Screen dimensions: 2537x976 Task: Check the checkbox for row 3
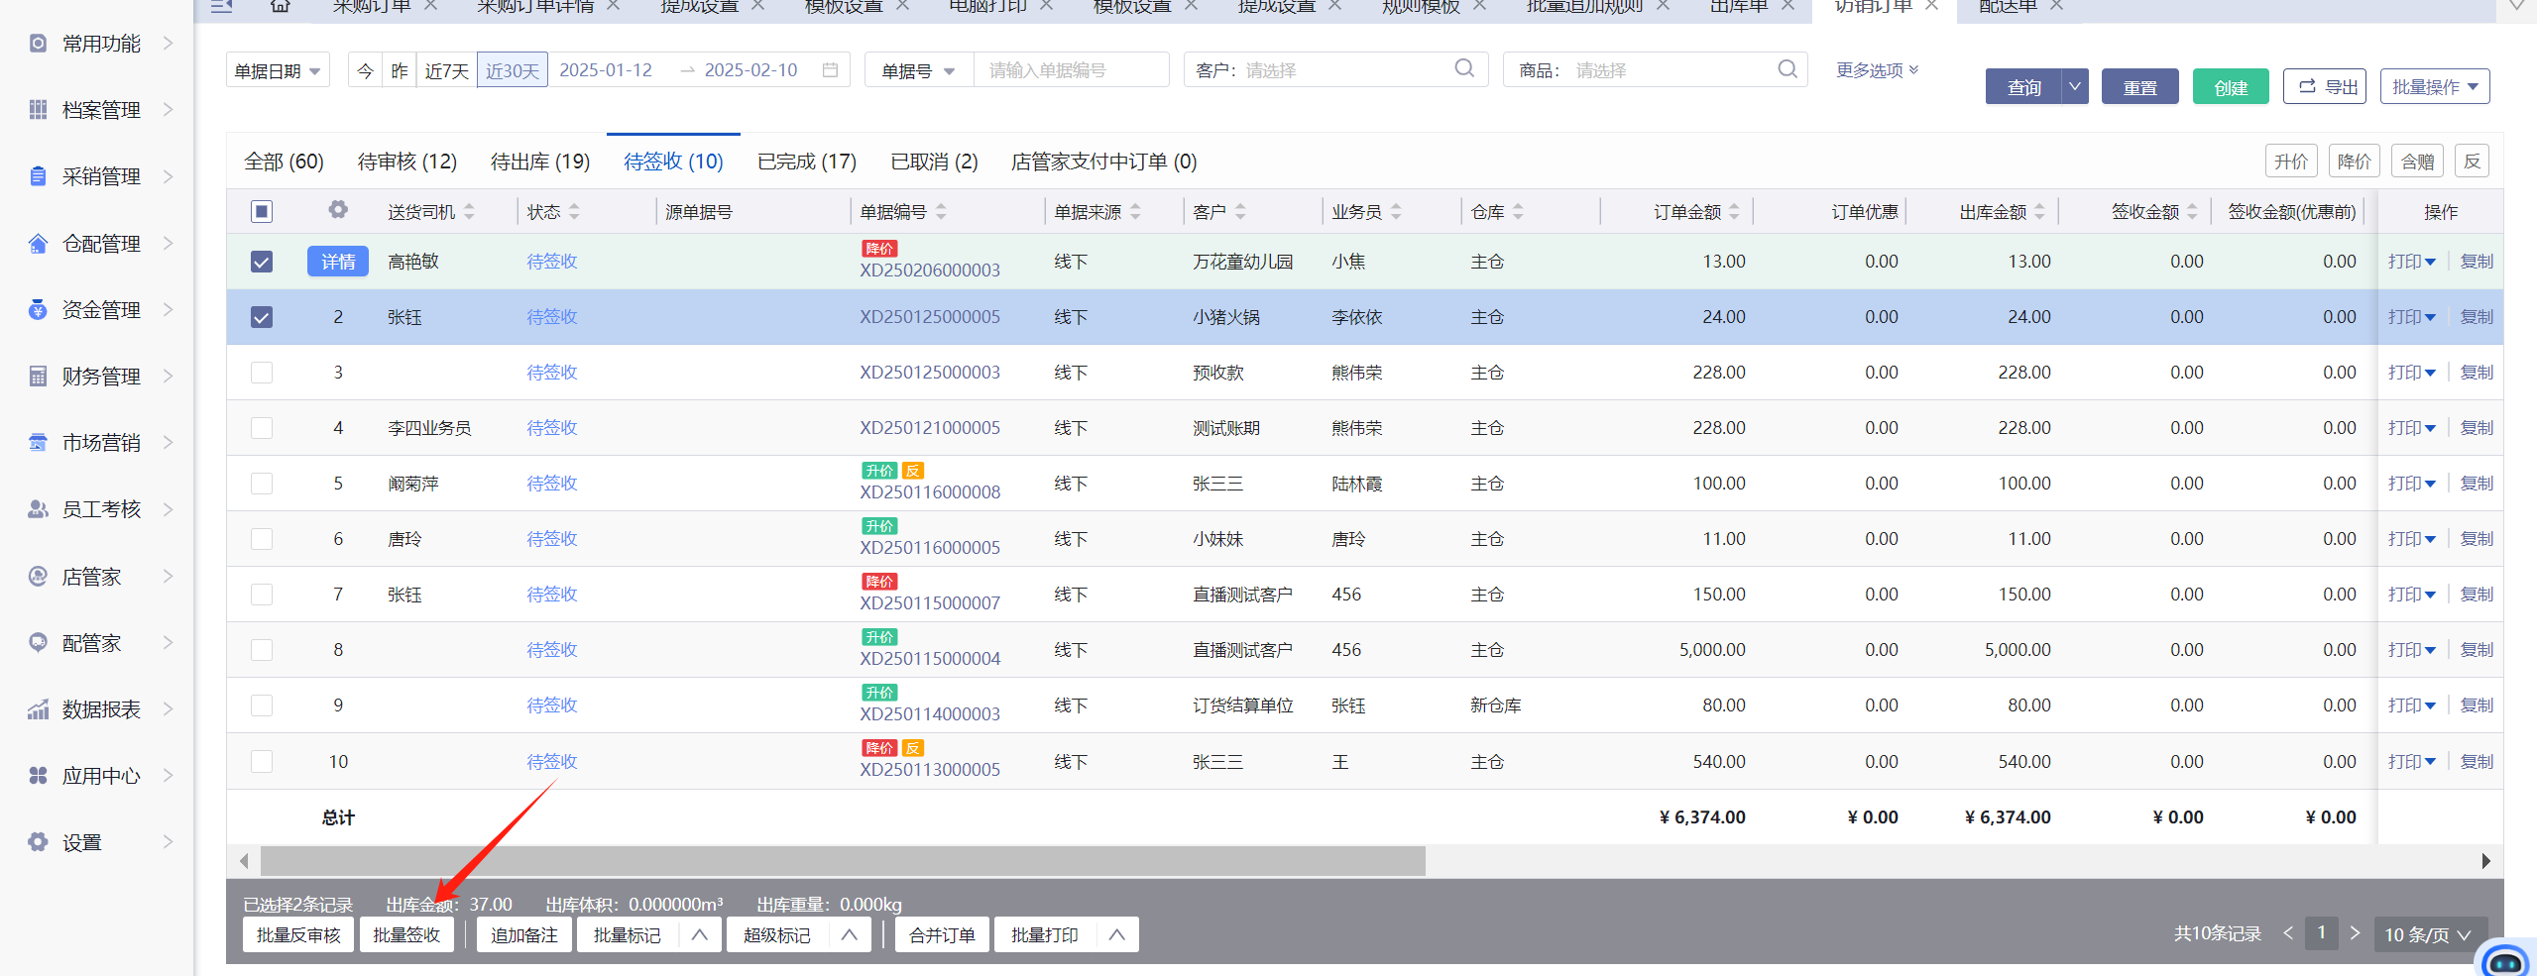(262, 373)
